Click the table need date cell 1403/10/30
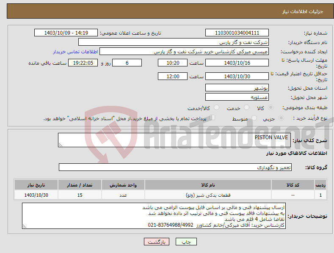The width and height of the screenshot is (334, 253). coord(36,195)
